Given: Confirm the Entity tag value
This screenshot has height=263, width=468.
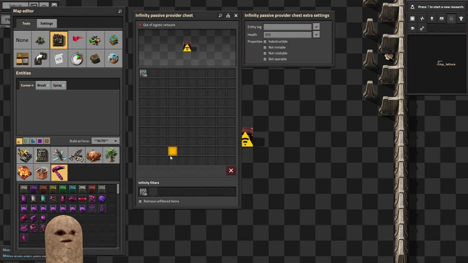Looking at the screenshot, I should point(316,27).
